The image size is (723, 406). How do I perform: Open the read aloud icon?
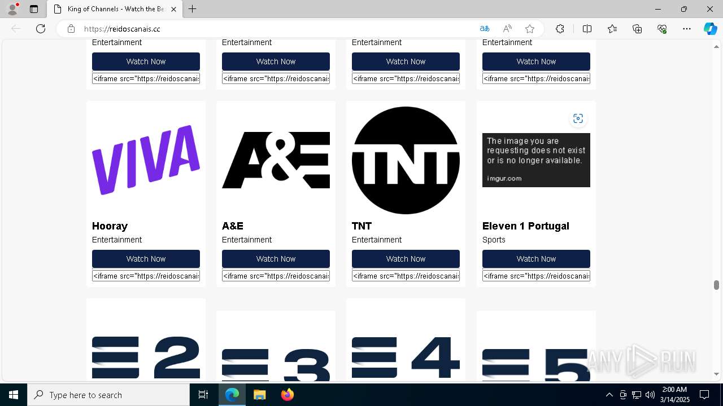pos(507,29)
